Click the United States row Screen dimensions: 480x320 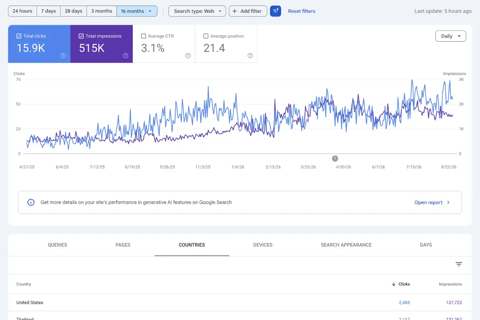coord(240,302)
